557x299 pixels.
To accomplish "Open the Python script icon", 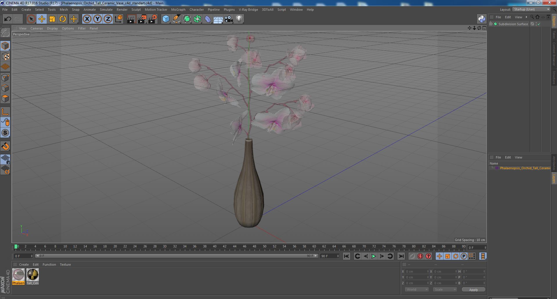I will [x=482, y=19].
